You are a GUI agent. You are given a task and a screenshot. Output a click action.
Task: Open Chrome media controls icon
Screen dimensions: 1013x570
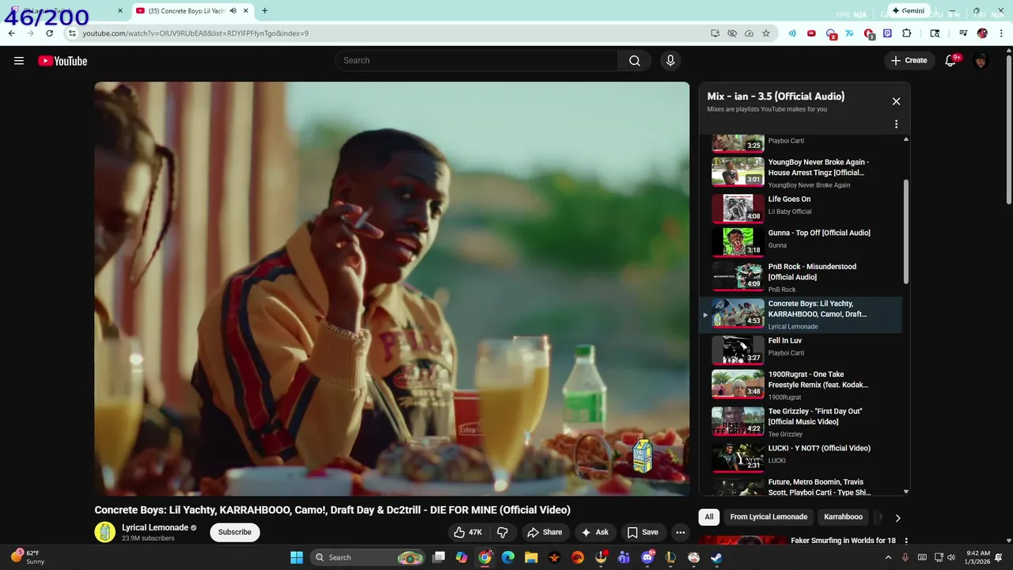963,33
